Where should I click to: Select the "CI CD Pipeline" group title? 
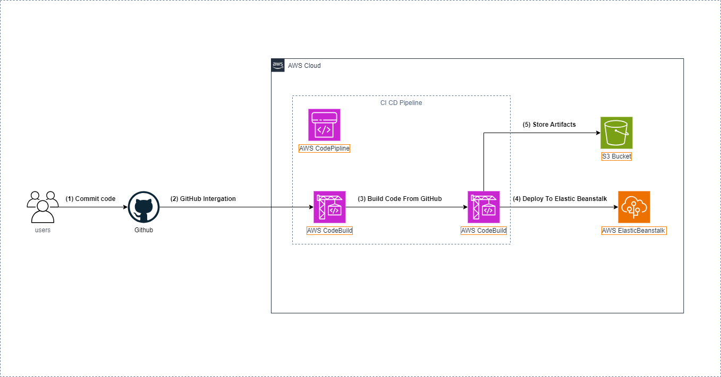tap(401, 103)
